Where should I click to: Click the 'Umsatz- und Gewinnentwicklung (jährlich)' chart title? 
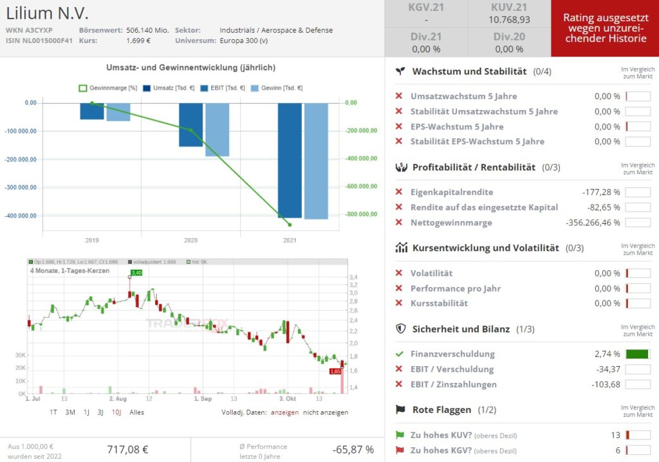click(190, 68)
